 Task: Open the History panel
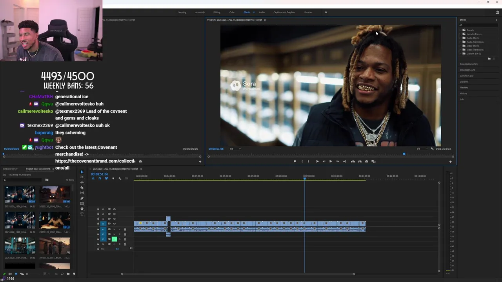pyautogui.click(x=464, y=93)
